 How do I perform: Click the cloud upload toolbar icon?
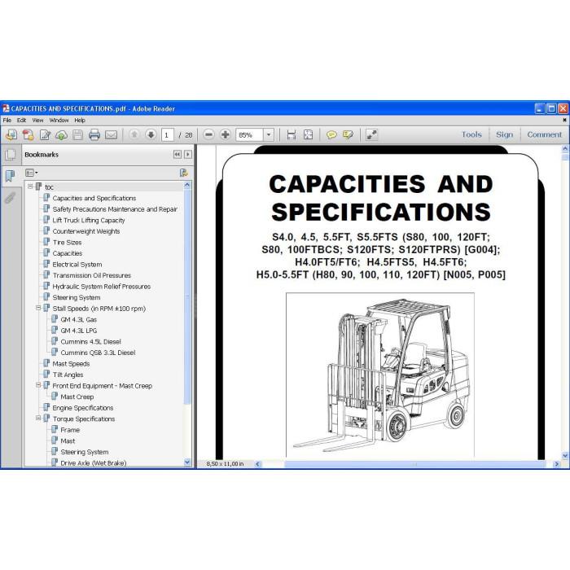tap(61, 135)
